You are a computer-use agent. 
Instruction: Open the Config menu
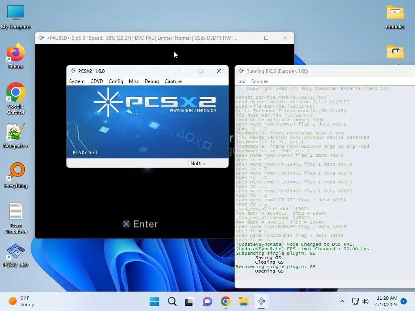[x=116, y=81]
